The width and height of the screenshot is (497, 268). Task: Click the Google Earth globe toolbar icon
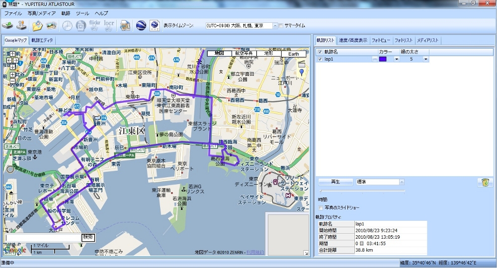click(x=141, y=25)
